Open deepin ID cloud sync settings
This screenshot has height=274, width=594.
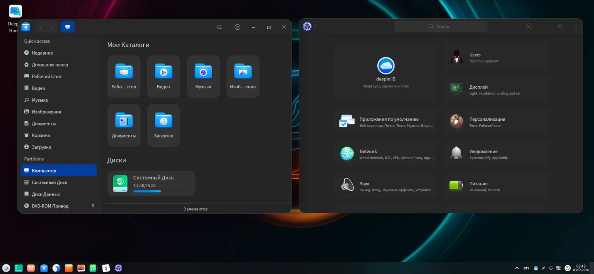tap(386, 72)
